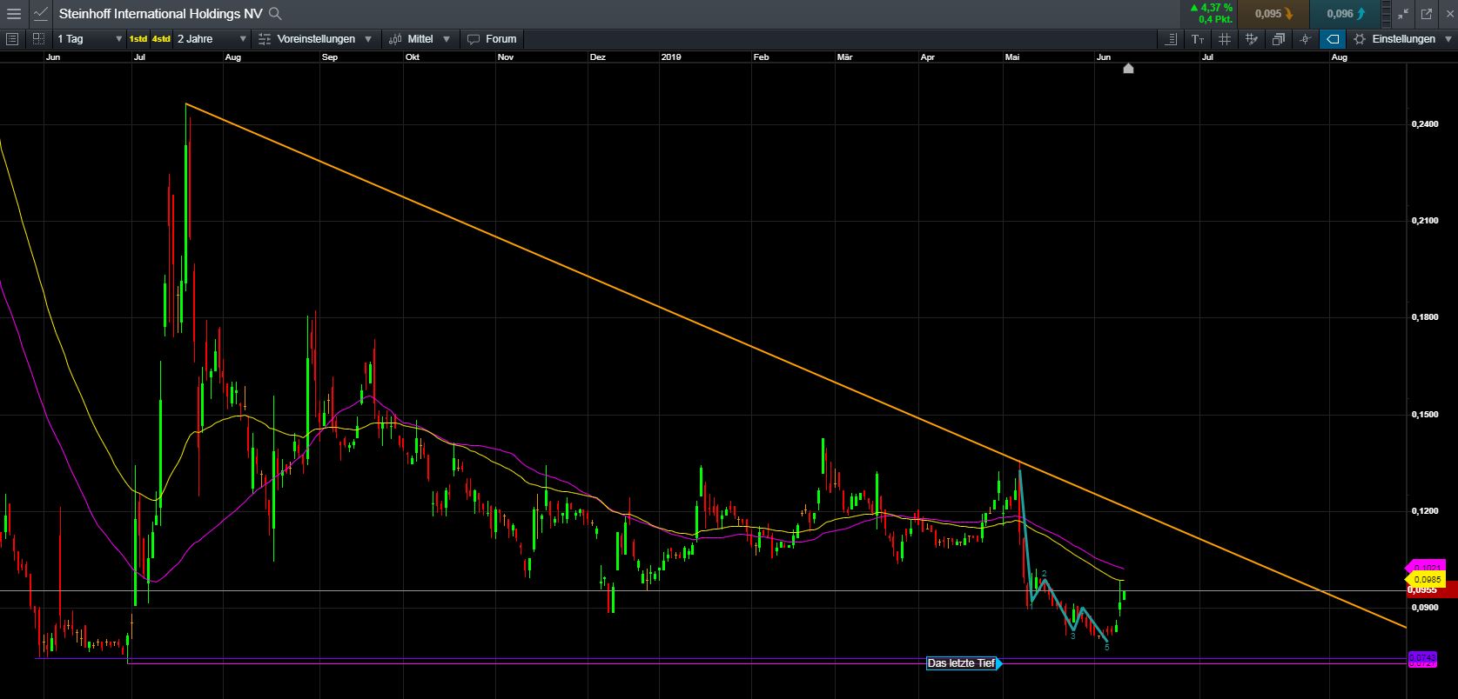Toggle the crosshair cursor icon
The image size is (1458, 699).
click(x=1305, y=39)
